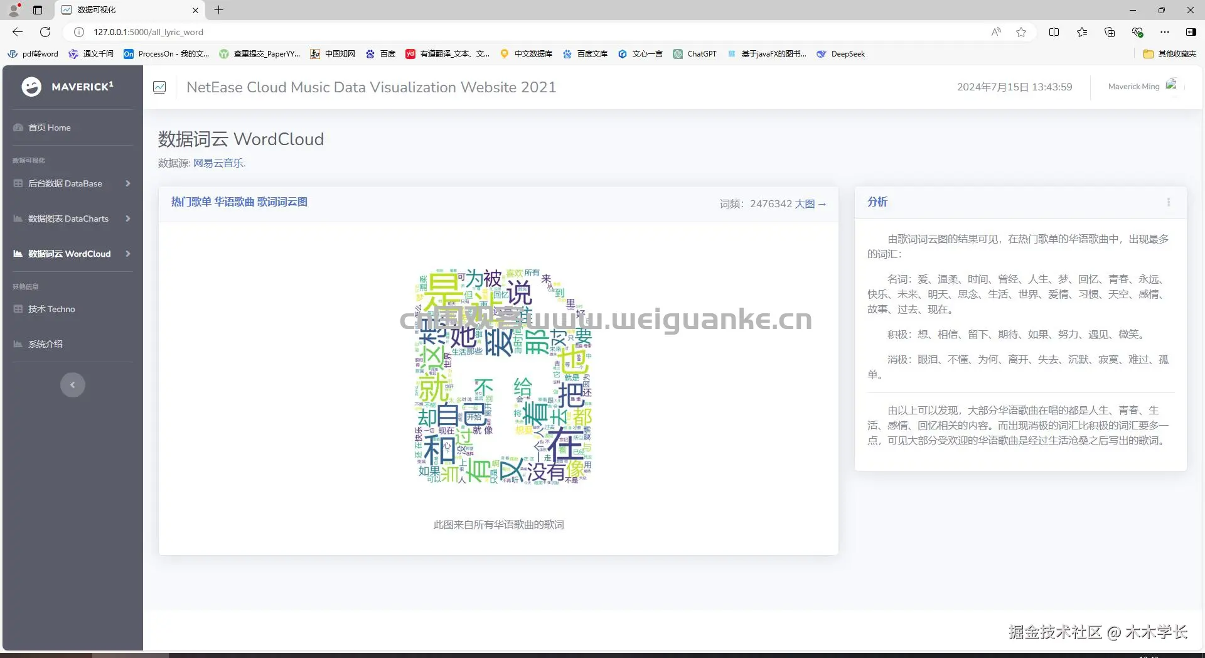Open browser settings three dots menu
1205x658 pixels.
(x=1165, y=32)
